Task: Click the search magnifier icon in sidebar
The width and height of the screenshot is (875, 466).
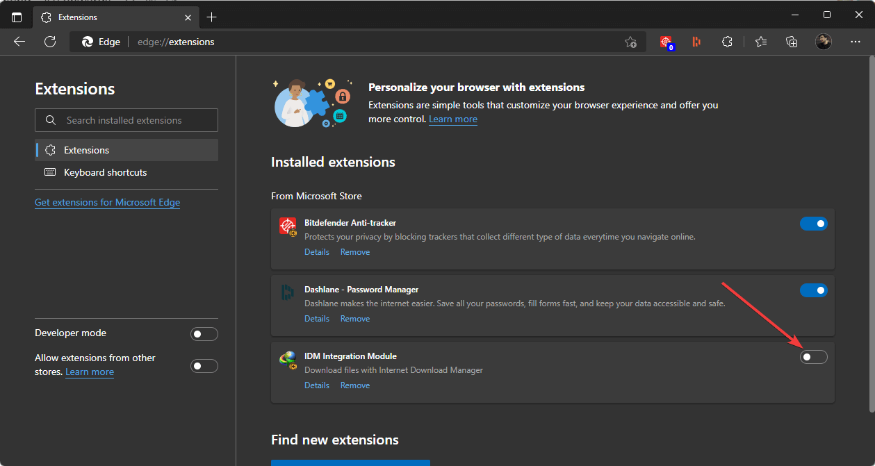Action: (51, 120)
